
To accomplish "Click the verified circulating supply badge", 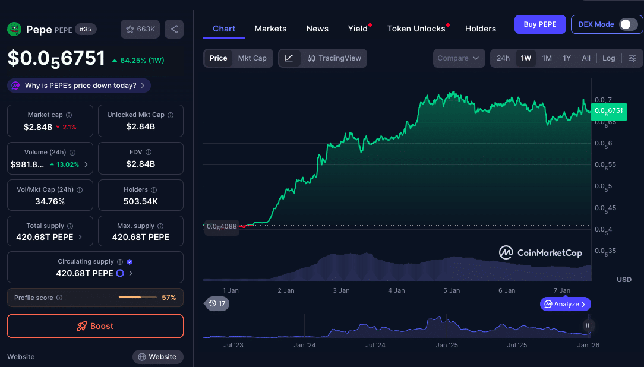I will point(130,262).
